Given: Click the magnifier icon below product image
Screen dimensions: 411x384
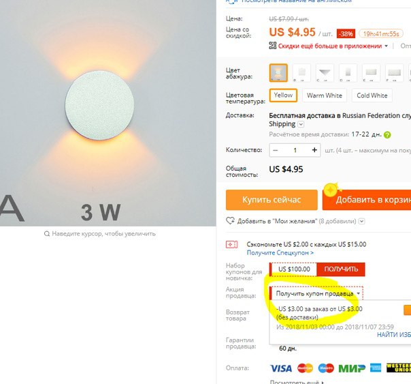Looking at the screenshot, I should point(47,233).
